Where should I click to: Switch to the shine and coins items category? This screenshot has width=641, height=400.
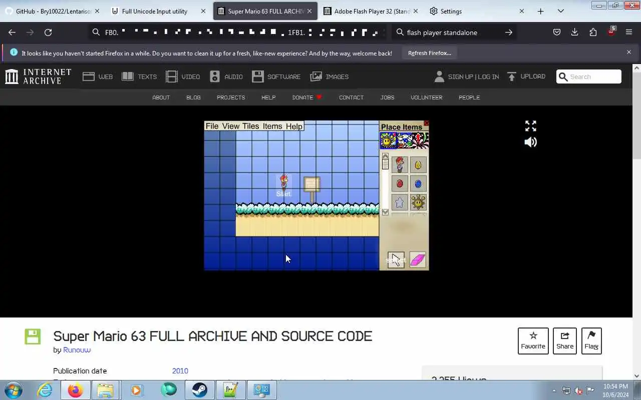[388, 140]
